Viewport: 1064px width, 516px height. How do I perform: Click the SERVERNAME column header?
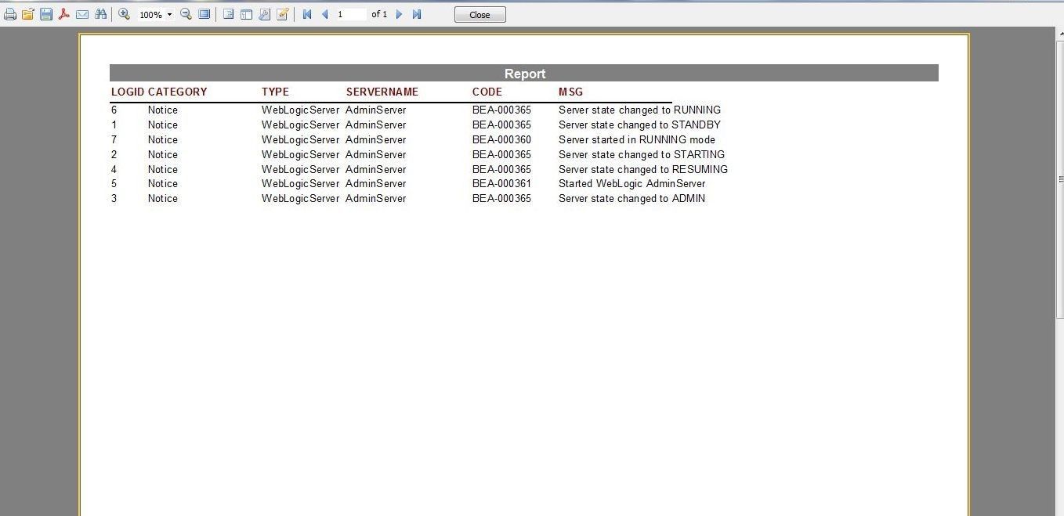click(x=382, y=92)
